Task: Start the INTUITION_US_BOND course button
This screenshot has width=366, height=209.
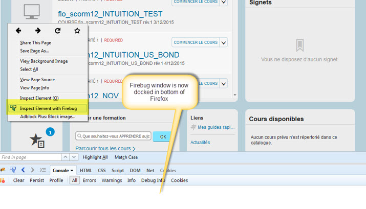Action: [x=196, y=42]
